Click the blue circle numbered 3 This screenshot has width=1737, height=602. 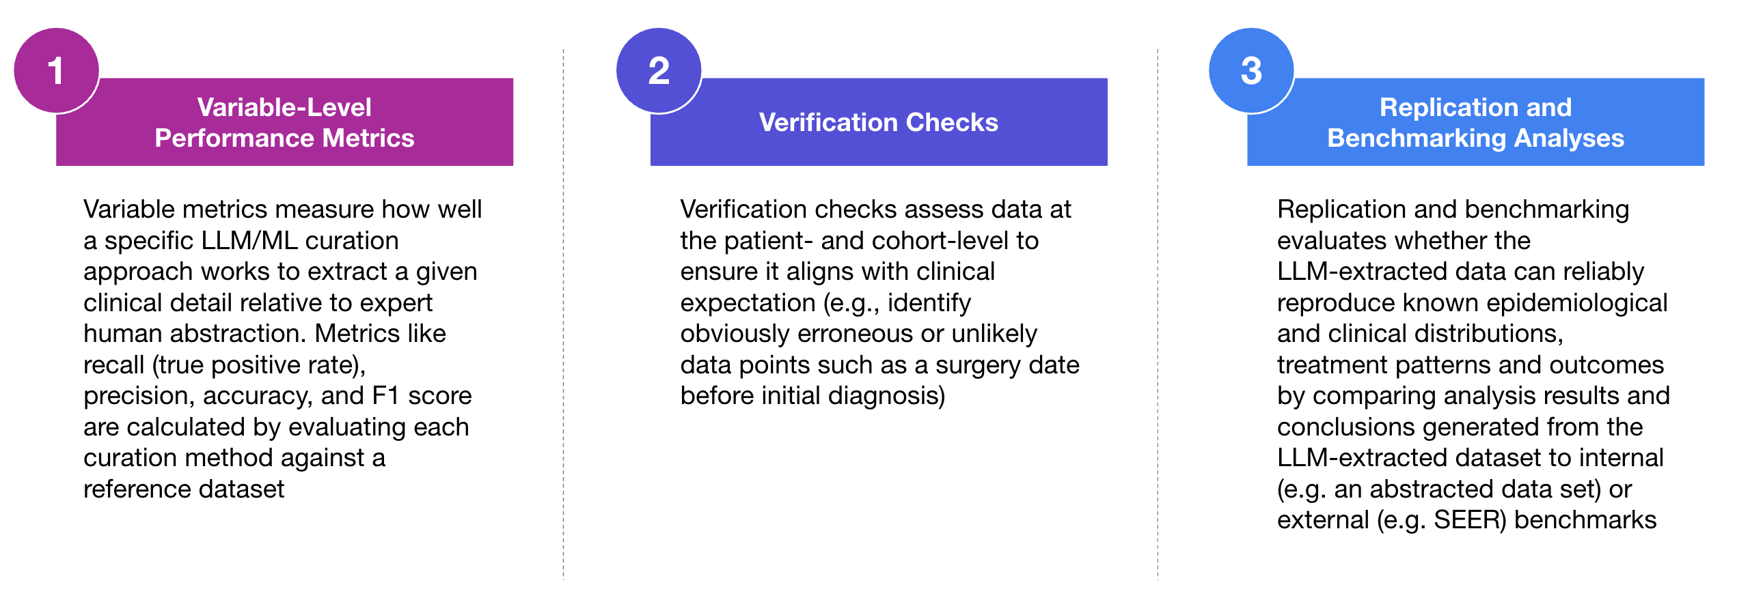1251,70
